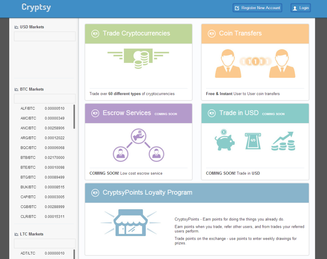Select the ALF/BTC market row
The image size is (327, 259).
pos(42,108)
